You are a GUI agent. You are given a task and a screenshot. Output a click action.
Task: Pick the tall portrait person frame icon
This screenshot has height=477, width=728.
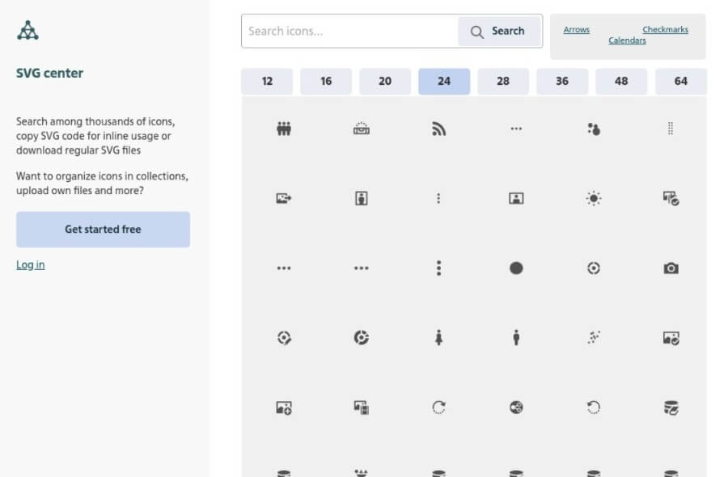362,199
